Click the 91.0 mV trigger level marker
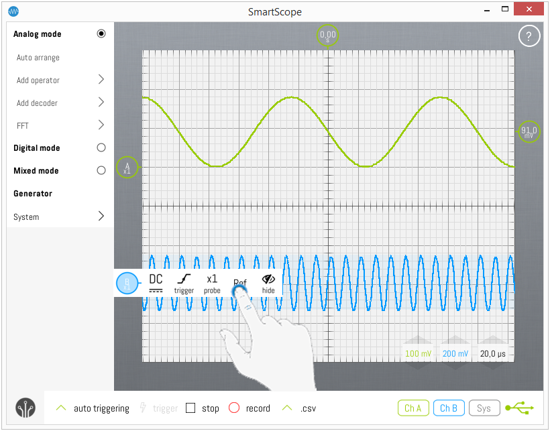 529,131
